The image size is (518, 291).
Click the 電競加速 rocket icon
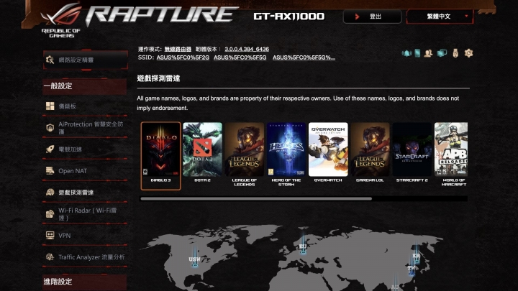(50, 149)
